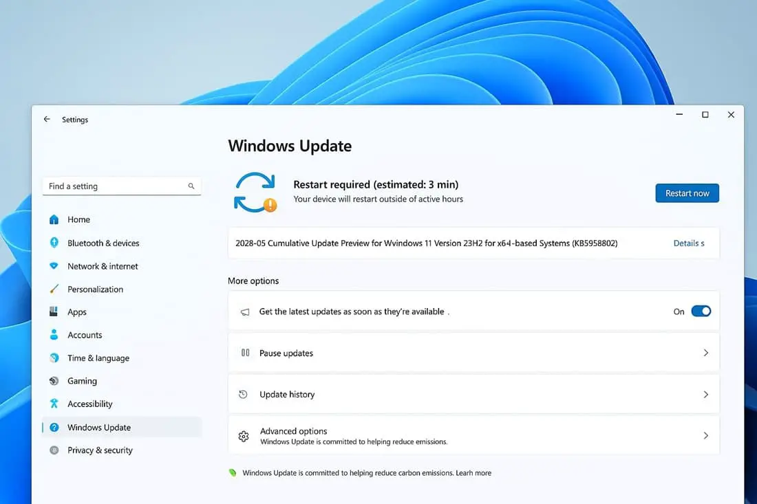
Task: Click the Gaming controller icon
Action: (x=54, y=381)
